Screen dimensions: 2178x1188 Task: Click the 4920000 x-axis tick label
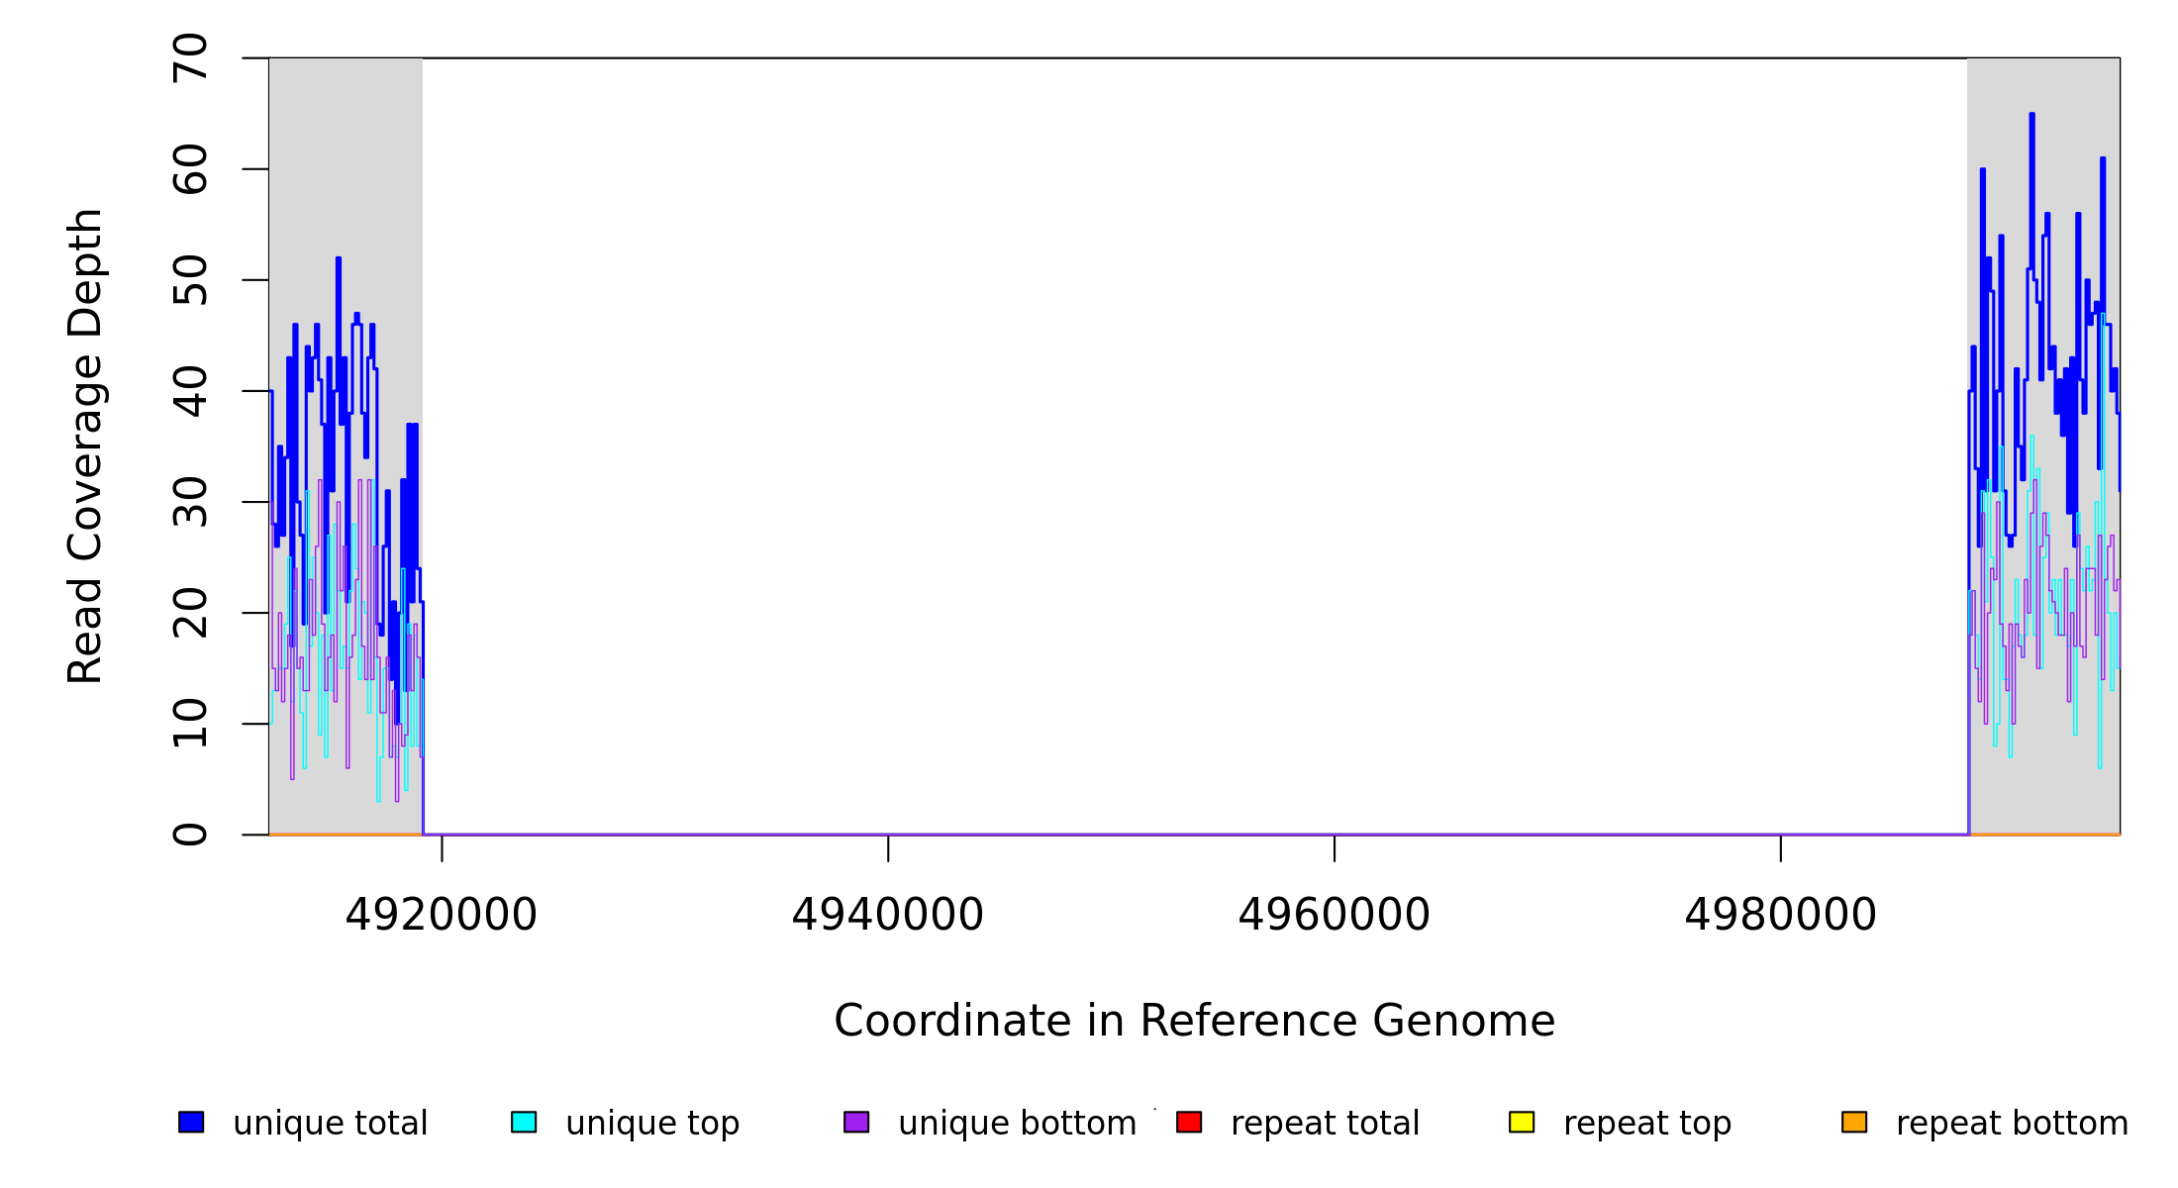point(442,916)
